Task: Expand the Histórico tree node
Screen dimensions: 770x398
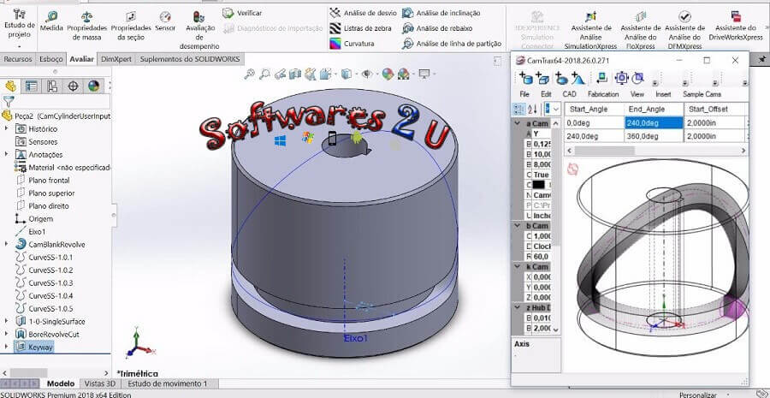Action: click(6, 128)
